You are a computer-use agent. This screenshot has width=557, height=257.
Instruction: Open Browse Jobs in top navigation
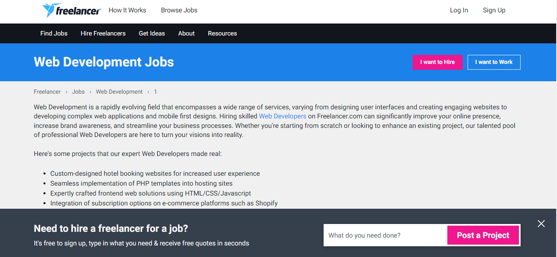click(x=179, y=10)
